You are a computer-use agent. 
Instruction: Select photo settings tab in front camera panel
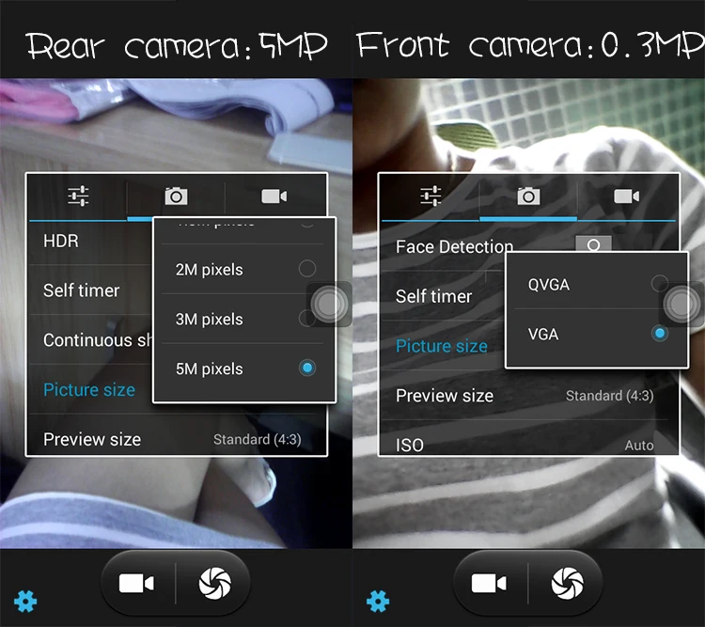pos(528,196)
